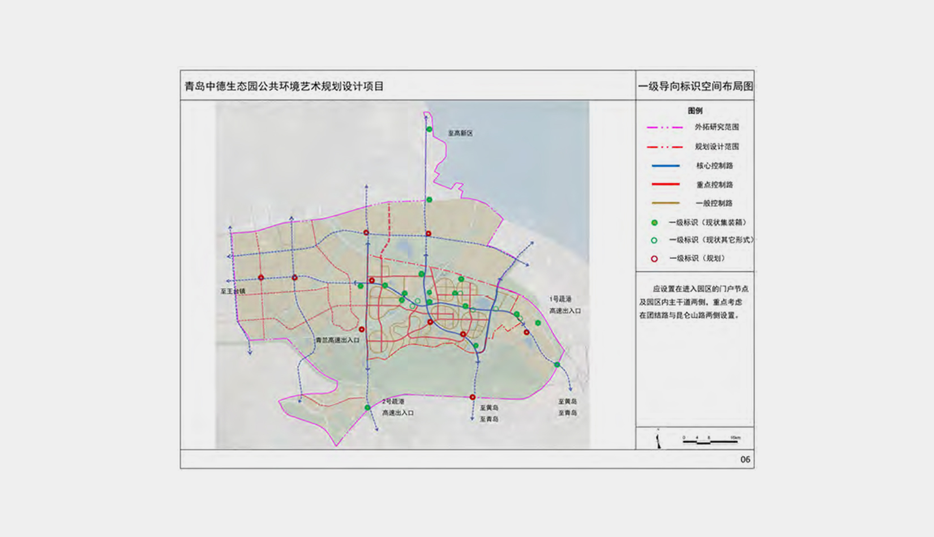Click the 图例 legend heading
The image size is (934, 537).
695,111
